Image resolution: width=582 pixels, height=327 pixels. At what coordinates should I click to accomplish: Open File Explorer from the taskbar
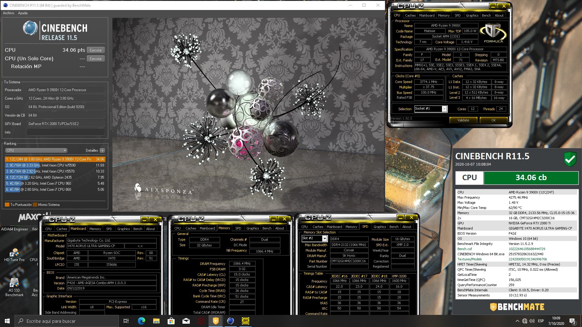click(x=156, y=321)
